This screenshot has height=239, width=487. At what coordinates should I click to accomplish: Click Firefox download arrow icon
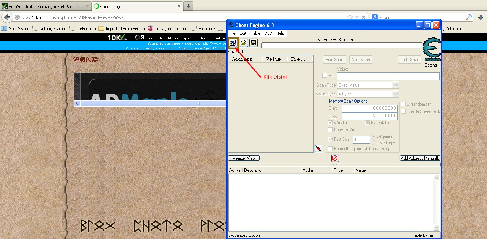pyautogui.click(x=481, y=17)
